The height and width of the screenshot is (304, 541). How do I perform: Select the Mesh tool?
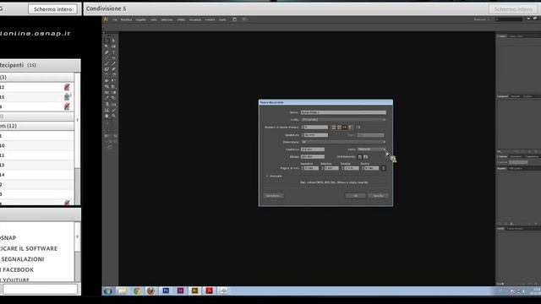(107, 92)
